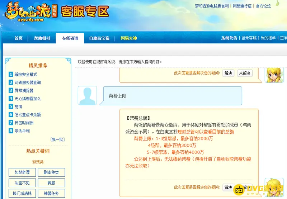Open the 易信 recommendation
The height and width of the screenshot is (199, 287).
pos(18,106)
